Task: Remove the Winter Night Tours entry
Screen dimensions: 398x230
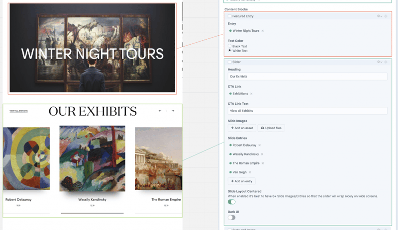Action: tap(263, 31)
